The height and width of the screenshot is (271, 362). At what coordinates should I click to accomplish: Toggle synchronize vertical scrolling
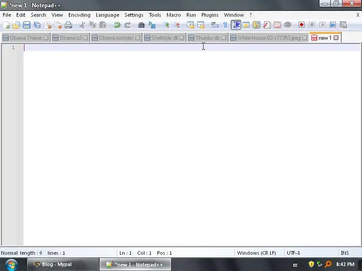pos(190,25)
